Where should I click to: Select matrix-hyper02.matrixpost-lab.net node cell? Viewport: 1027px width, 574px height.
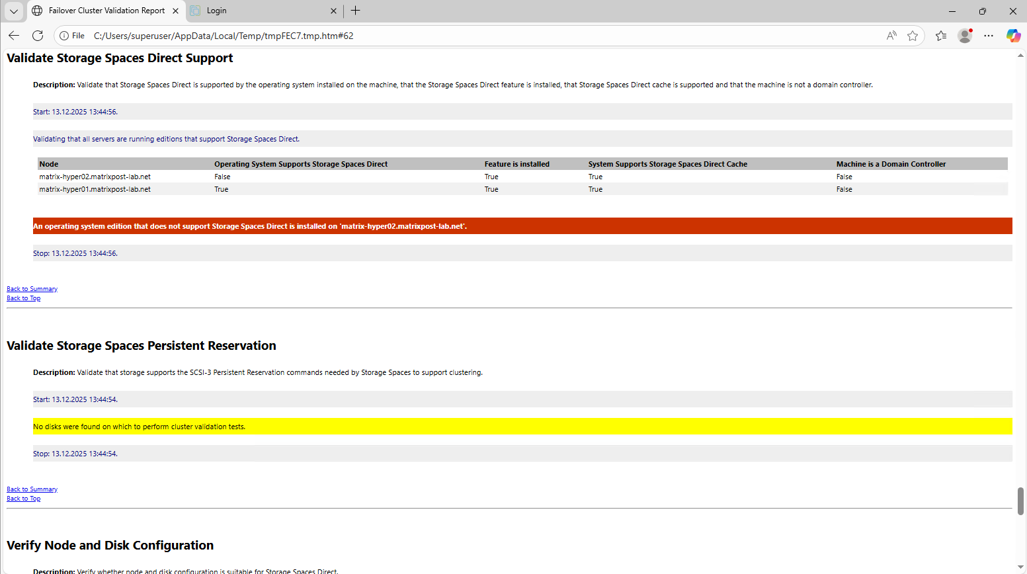(95, 177)
